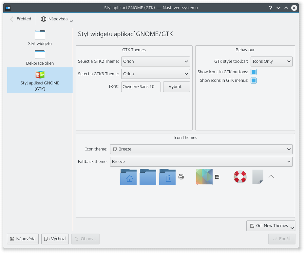The width and height of the screenshot is (304, 253).
Task: Toggle Show icons in GTK menus
Action: (254, 80)
